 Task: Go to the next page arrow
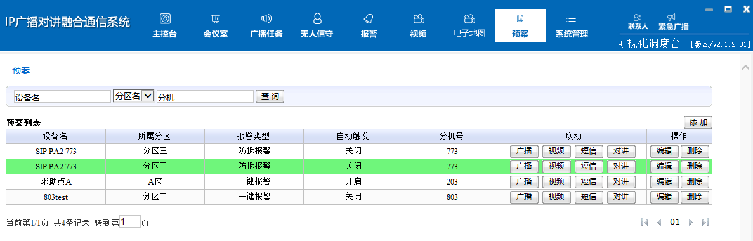(691, 222)
